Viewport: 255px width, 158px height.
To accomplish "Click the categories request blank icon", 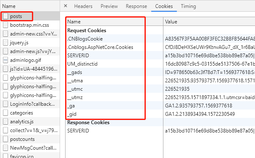I will click(5, 113).
